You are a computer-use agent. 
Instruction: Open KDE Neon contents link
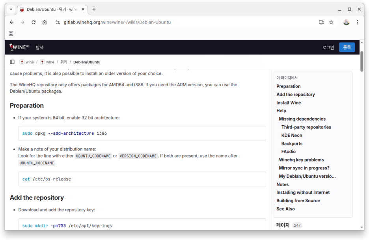pyautogui.click(x=292, y=136)
